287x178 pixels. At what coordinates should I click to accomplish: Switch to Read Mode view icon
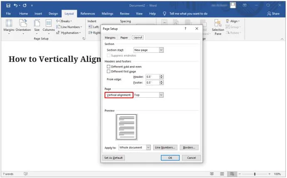[x=212, y=174]
